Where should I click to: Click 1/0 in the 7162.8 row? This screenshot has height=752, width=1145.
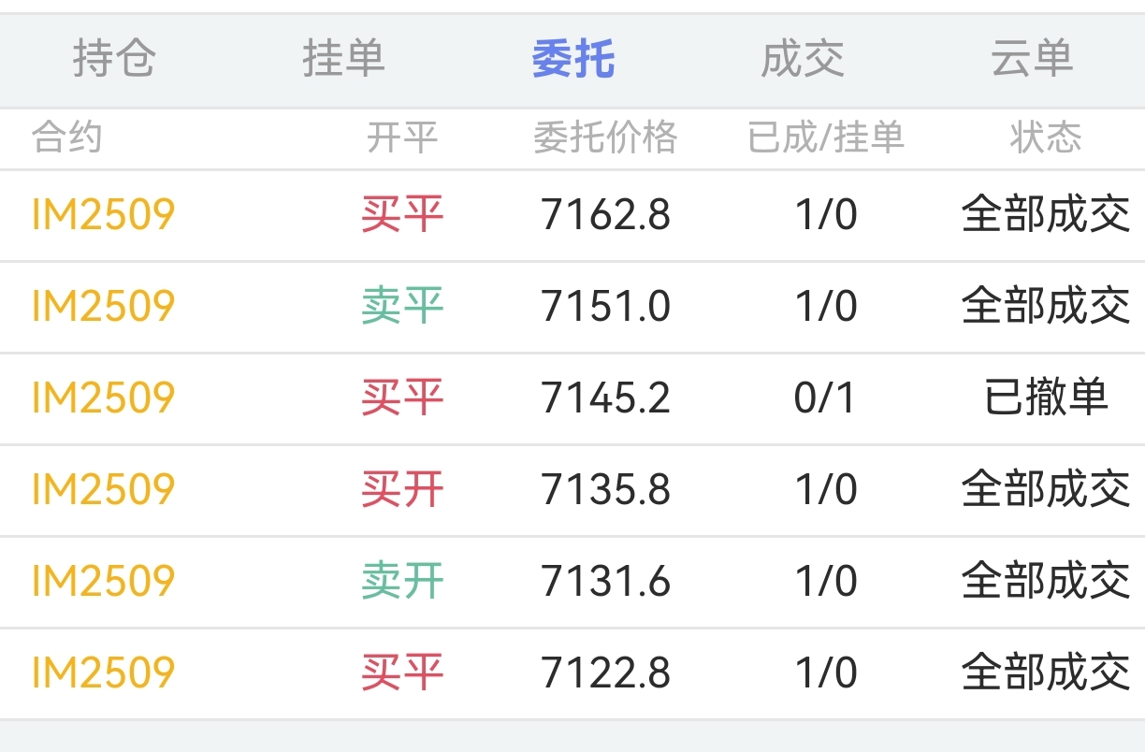[826, 215]
